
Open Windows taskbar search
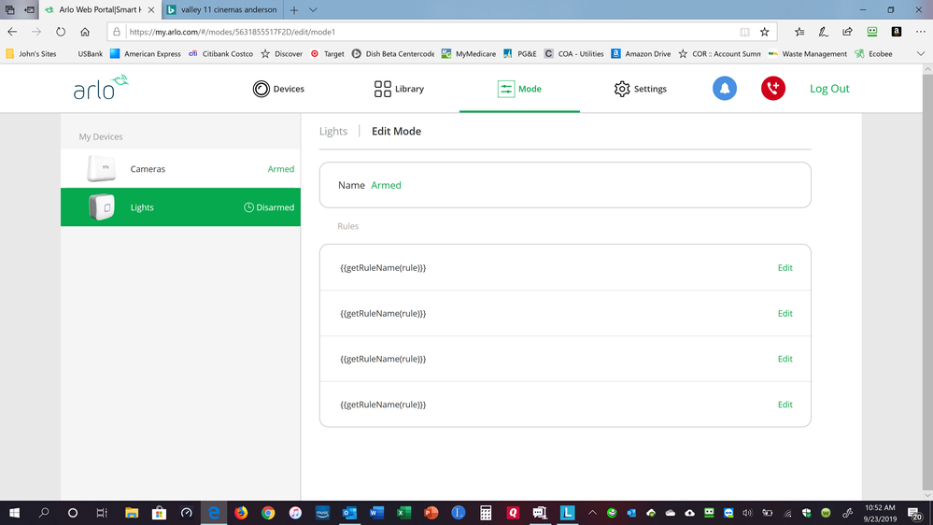click(x=44, y=513)
